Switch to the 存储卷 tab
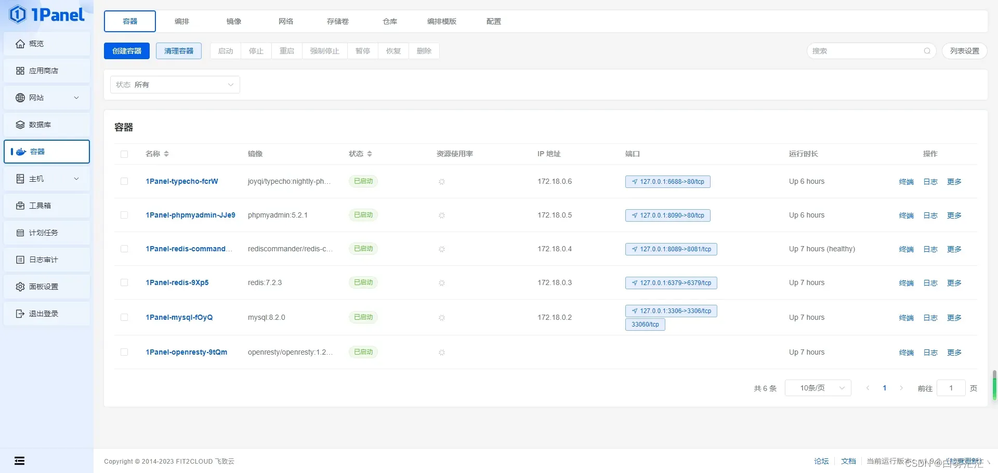 (x=338, y=21)
